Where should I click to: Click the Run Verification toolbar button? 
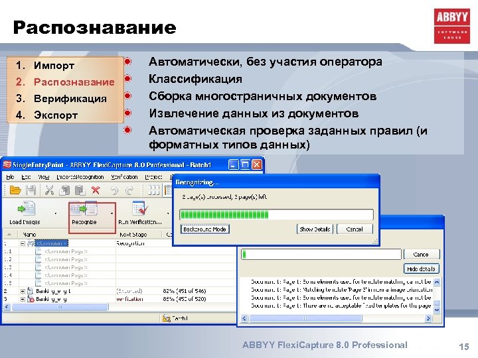point(139,213)
